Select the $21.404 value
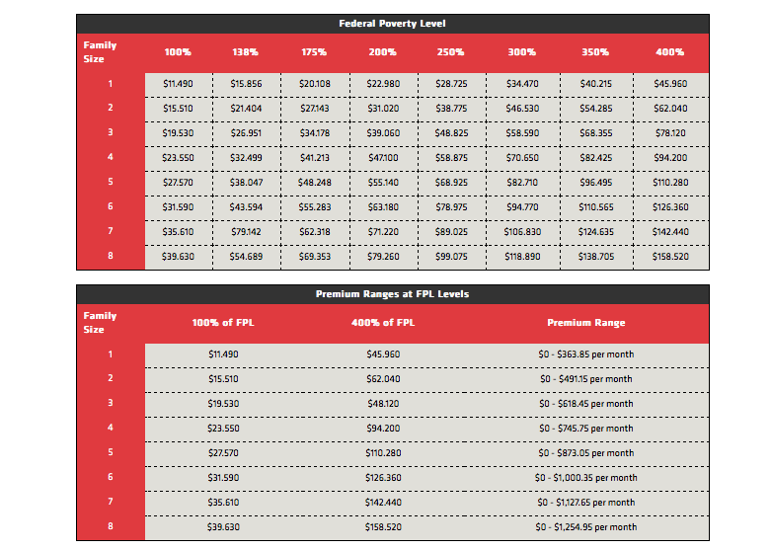Image resolution: width=771 pixels, height=550 pixels. pyautogui.click(x=246, y=109)
